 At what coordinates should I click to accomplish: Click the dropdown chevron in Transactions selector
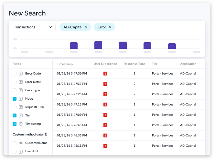[50, 27]
